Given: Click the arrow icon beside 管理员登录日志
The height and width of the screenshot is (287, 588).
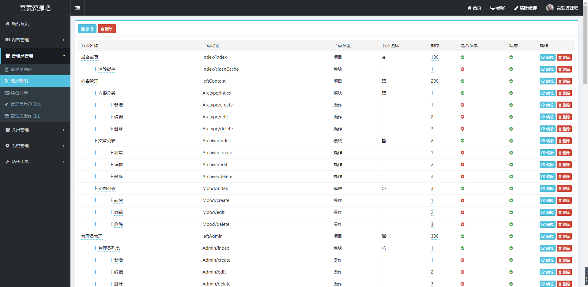Looking at the screenshot, I should (x=6, y=104).
